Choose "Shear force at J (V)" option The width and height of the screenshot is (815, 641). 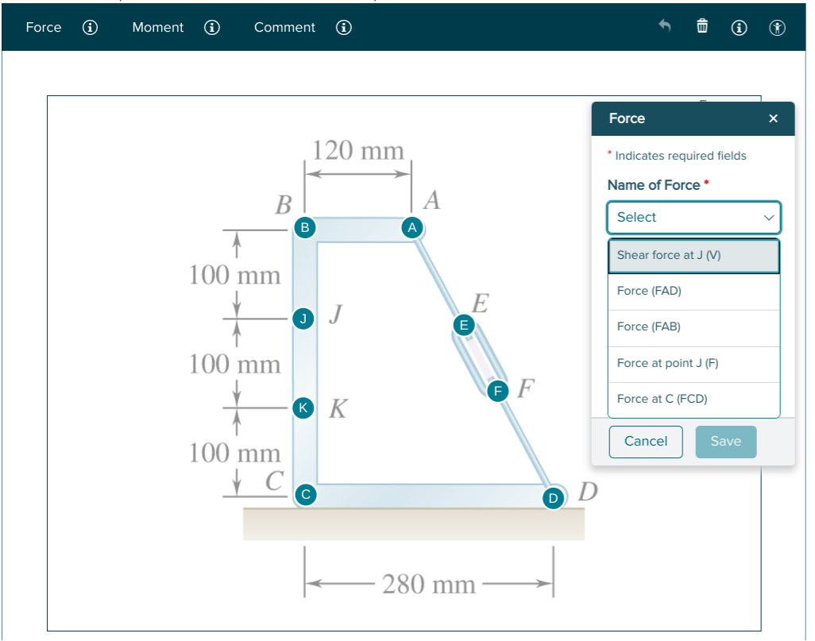tap(693, 255)
